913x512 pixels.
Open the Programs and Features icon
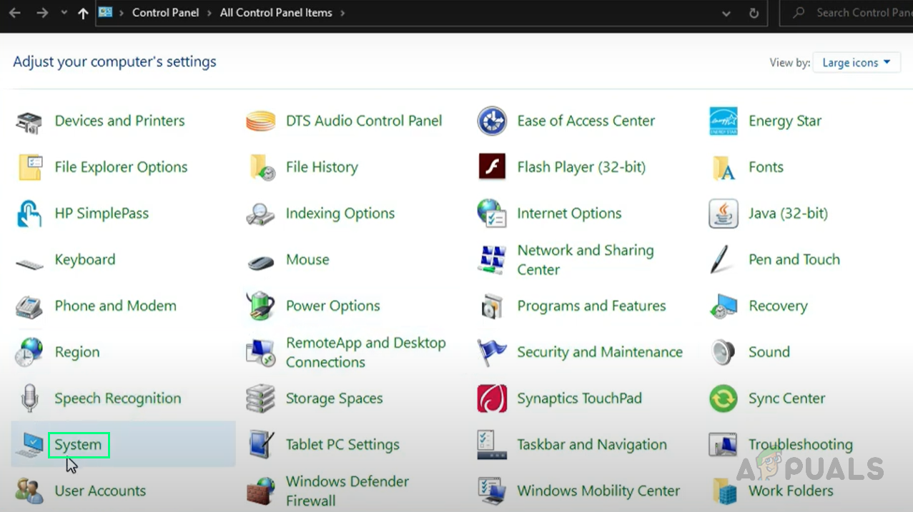[492, 306]
